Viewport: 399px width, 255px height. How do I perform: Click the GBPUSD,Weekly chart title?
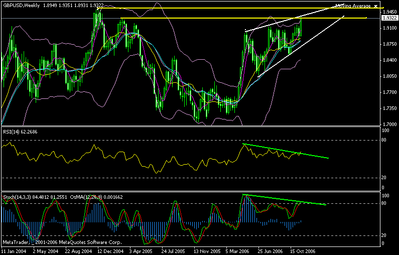click(x=21, y=6)
